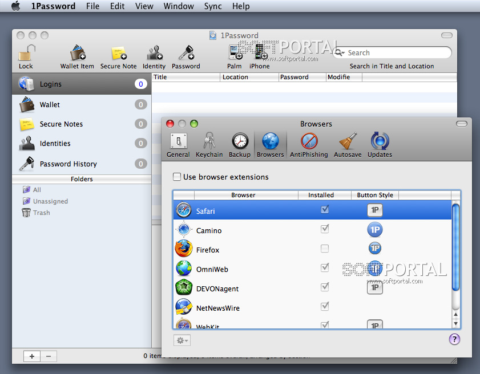
Task: Toggle OmniWeb installed checkbox
Action: point(325,267)
